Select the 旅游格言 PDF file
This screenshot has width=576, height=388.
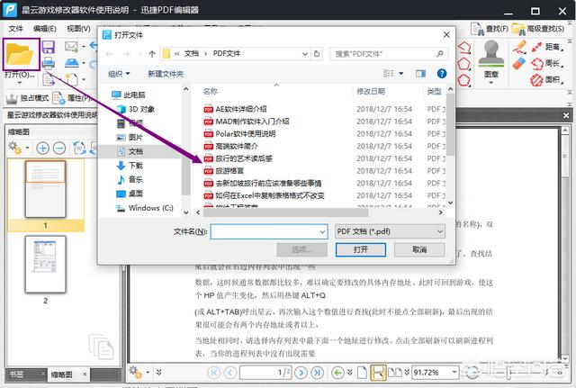[x=229, y=171]
